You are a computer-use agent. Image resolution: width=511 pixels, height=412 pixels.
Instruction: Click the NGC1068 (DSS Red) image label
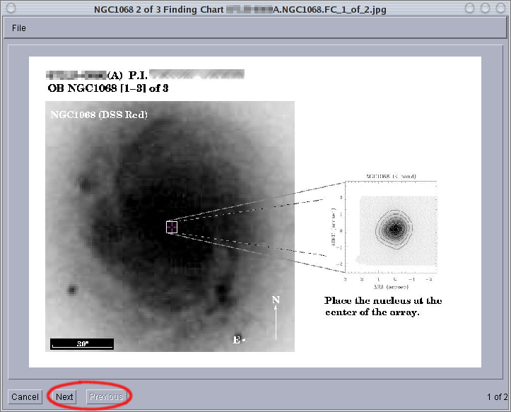[98, 114]
